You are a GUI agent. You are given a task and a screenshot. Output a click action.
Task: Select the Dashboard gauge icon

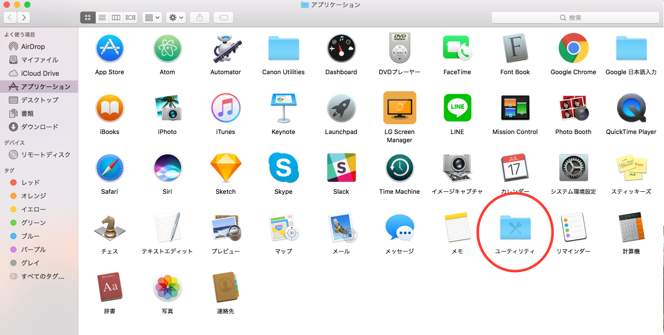341,49
